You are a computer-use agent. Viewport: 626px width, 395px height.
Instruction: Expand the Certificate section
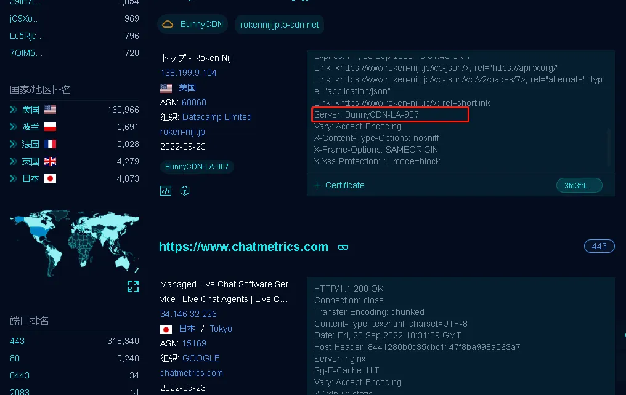[x=339, y=185]
